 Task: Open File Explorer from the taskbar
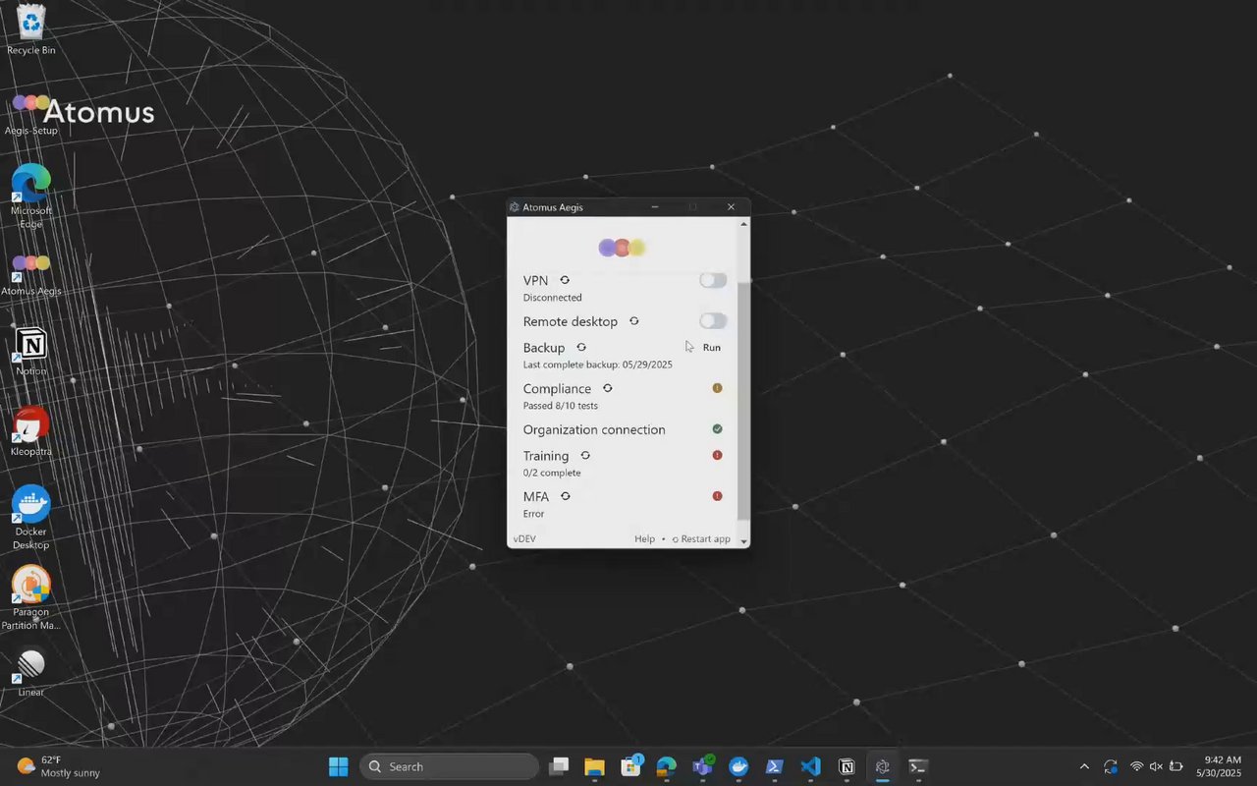pyautogui.click(x=594, y=766)
